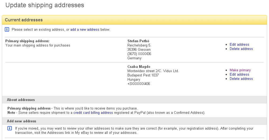Edit address for Csaba Magdo
The image size is (269, 140).
click(239, 75)
